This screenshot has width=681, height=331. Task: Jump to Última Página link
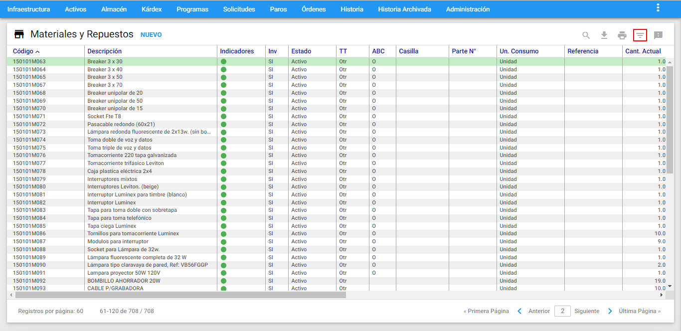point(640,311)
